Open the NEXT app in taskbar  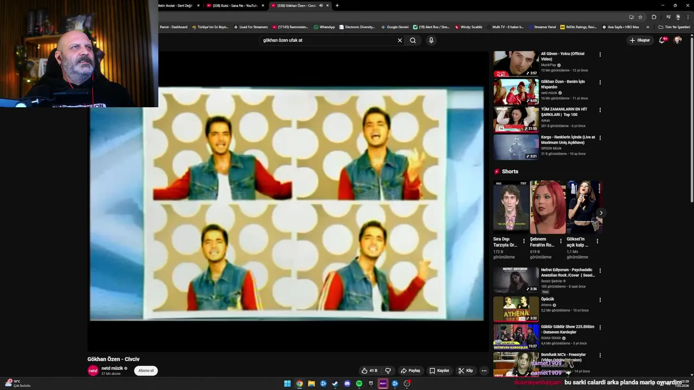tap(383, 383)
